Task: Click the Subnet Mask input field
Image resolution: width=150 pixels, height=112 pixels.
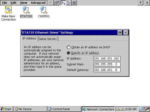Action: 107,64
